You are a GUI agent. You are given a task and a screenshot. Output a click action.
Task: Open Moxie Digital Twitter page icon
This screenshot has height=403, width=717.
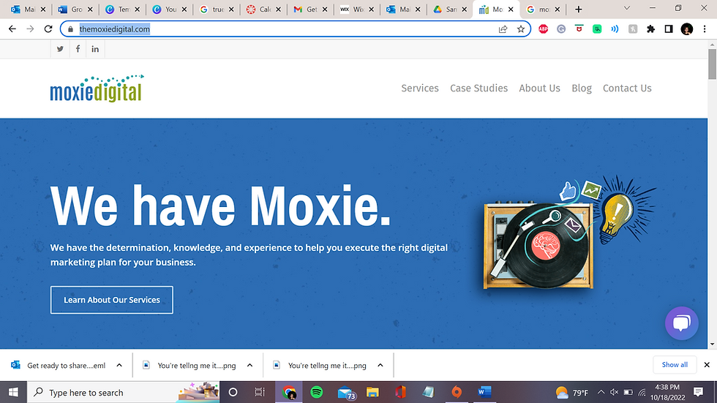pyautogui.click(x=60, y=49)
